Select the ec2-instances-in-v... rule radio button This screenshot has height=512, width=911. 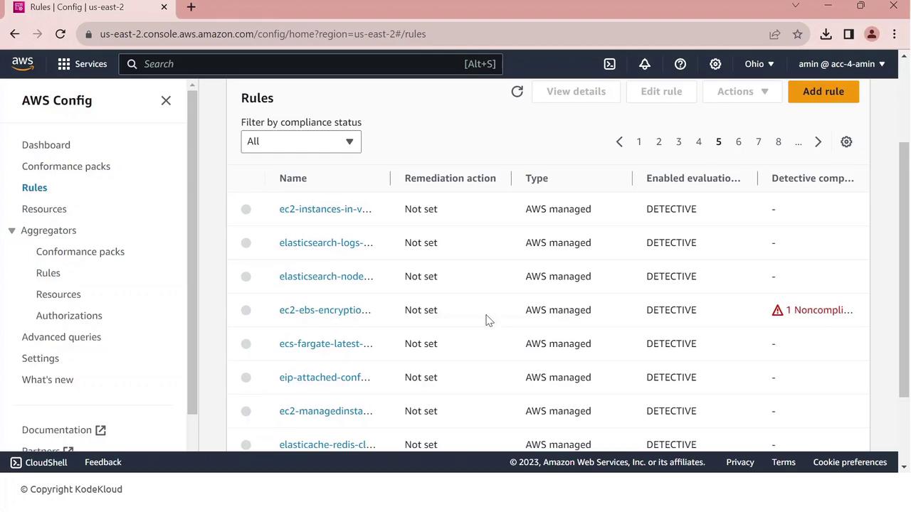pos(246,209)
